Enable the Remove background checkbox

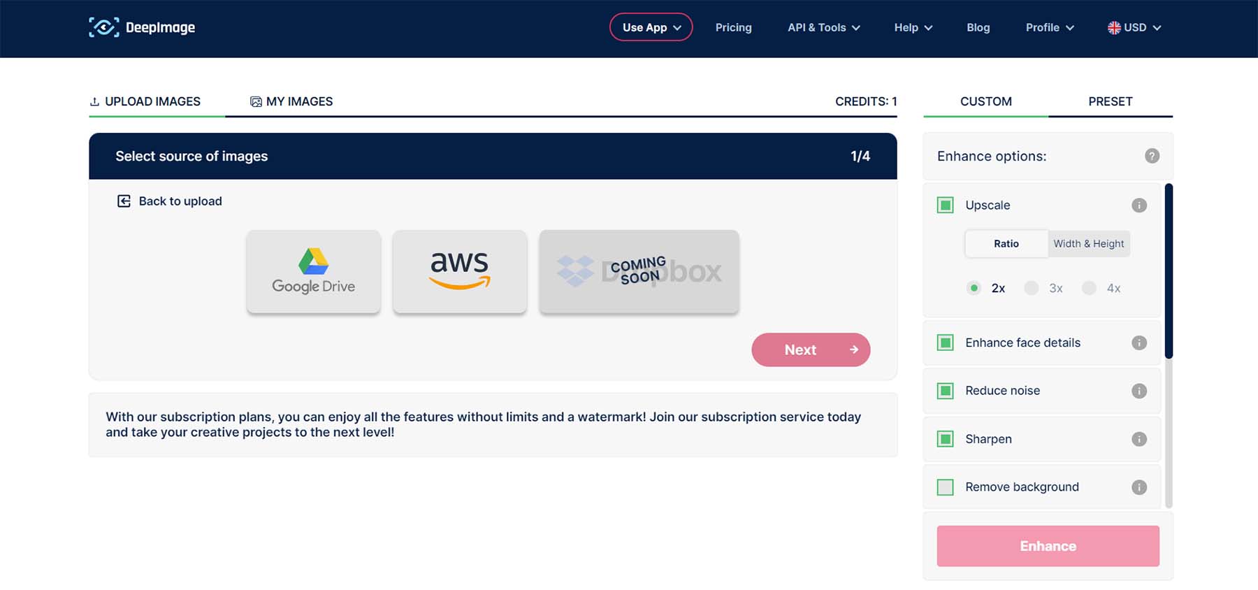(x=945, y=487)
